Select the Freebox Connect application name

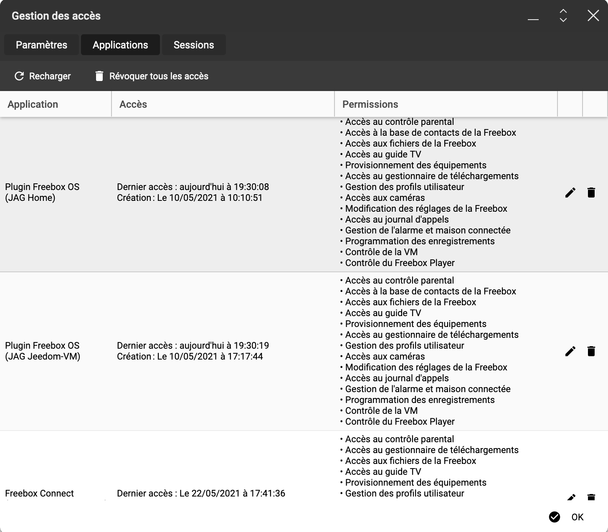click(x=39, y=493)
